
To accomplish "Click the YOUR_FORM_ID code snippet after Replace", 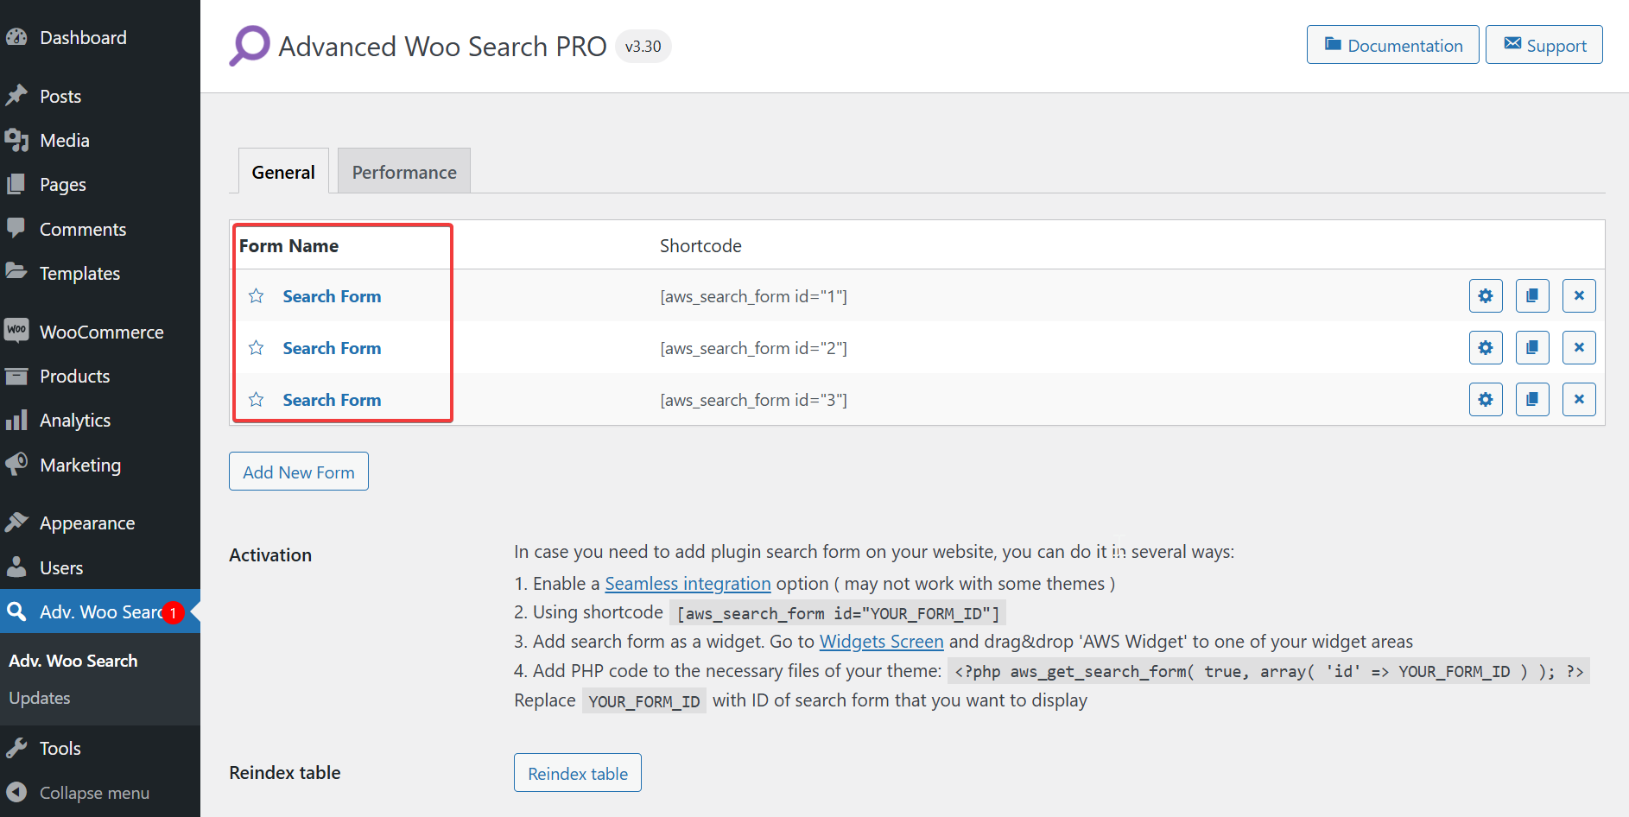I will tap(644, 701).
